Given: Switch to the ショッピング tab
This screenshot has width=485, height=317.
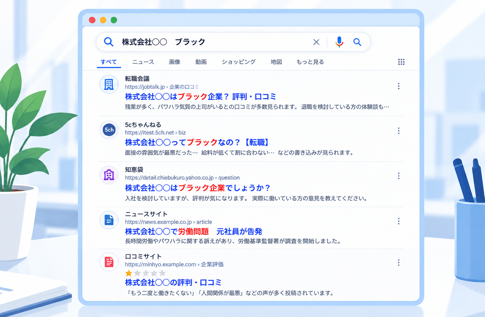Looking at the screenshot, I should click(239, 62).
